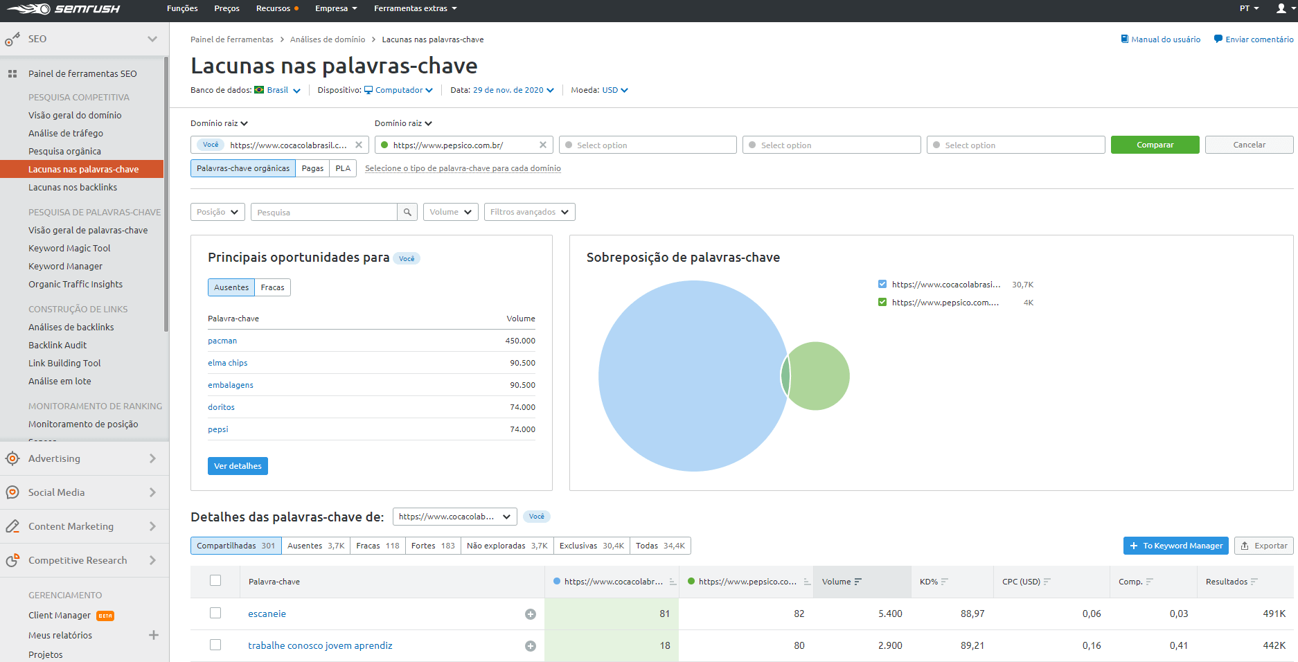Select Palavras-chave orgânicas keyword type
1298x662 pixels.
(243, 168)
